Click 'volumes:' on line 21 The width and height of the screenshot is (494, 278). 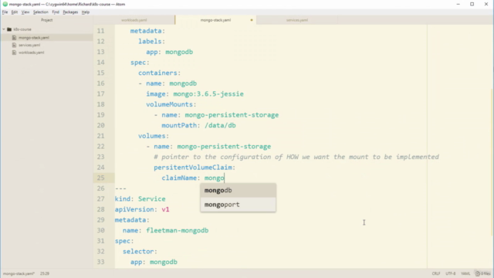[154, 136]
